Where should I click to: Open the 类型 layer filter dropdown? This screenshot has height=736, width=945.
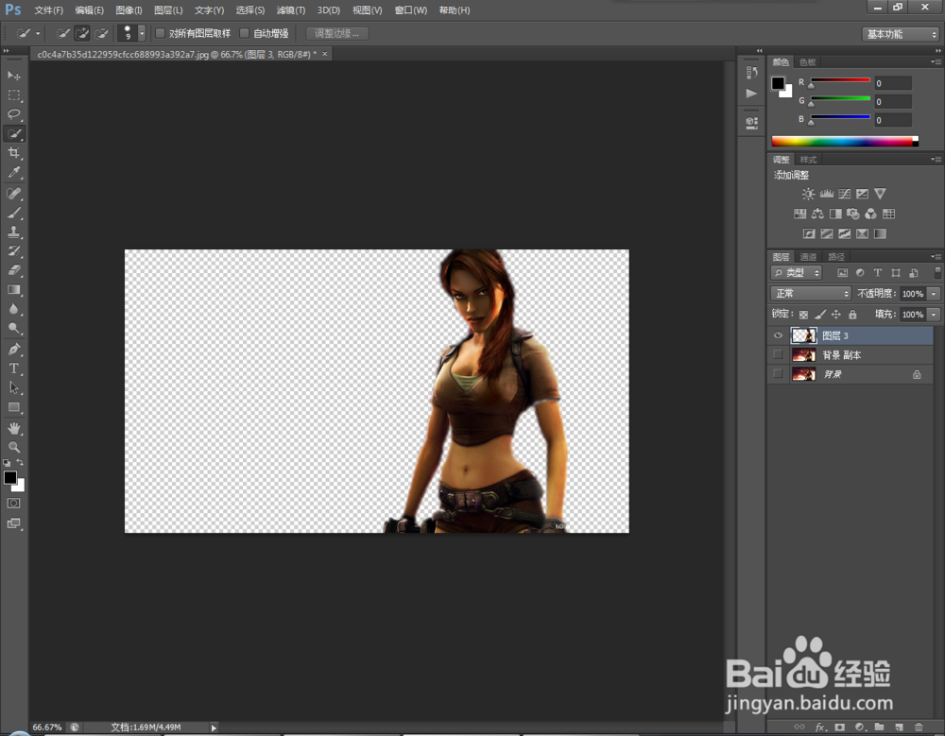[796, 273]
